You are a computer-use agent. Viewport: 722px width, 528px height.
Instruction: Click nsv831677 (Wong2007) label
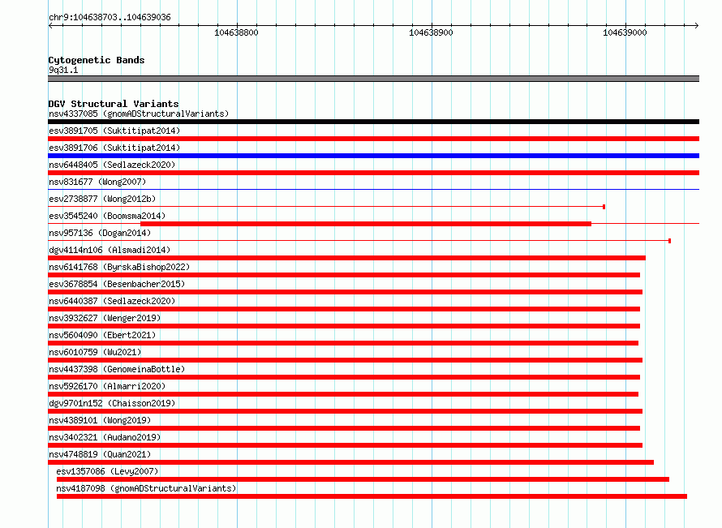(97, 182)
